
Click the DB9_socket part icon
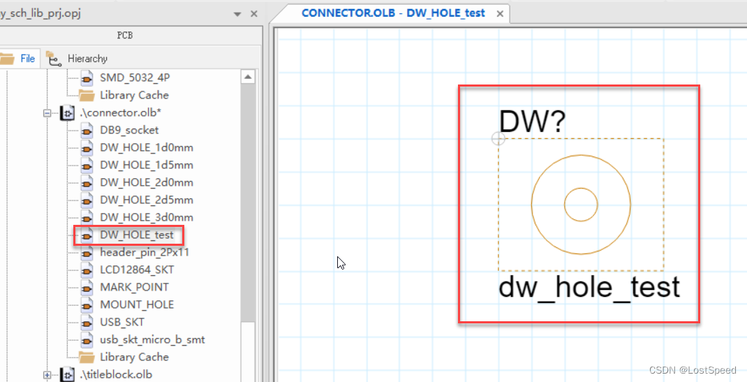pos(87,131)
